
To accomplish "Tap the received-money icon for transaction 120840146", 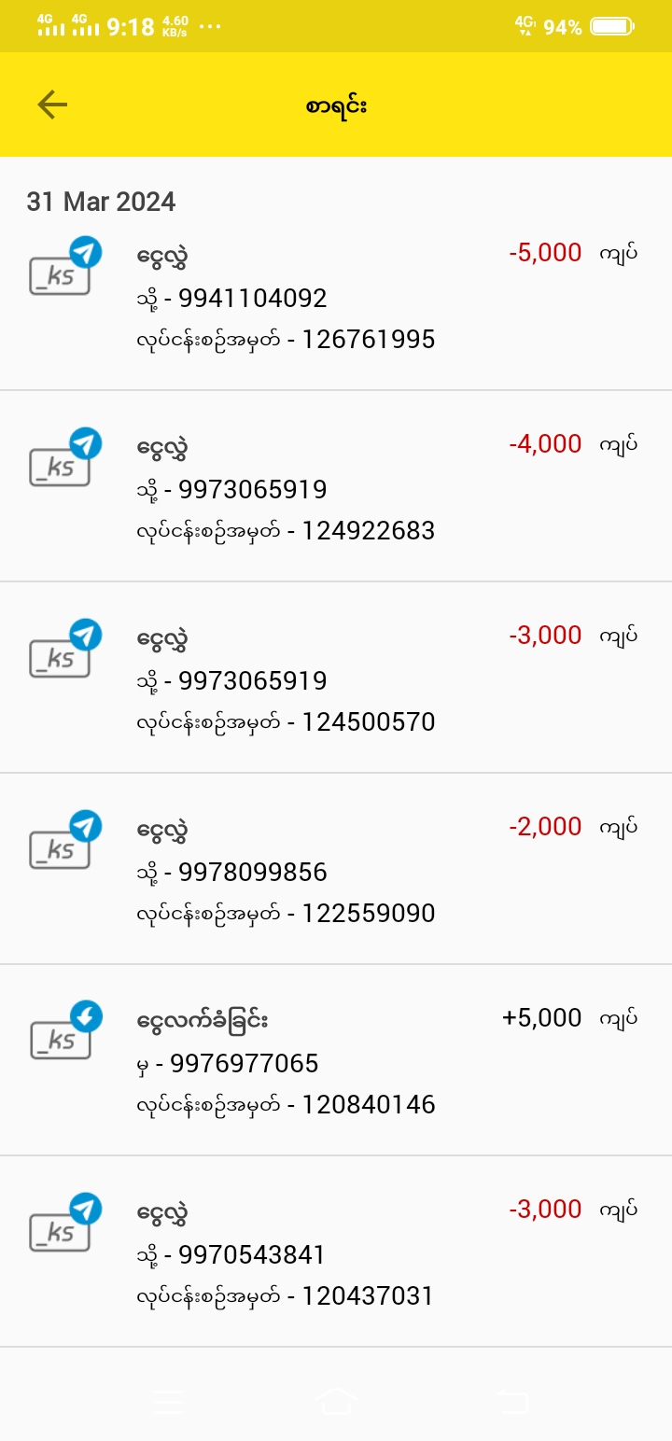I will point(63,1032).
